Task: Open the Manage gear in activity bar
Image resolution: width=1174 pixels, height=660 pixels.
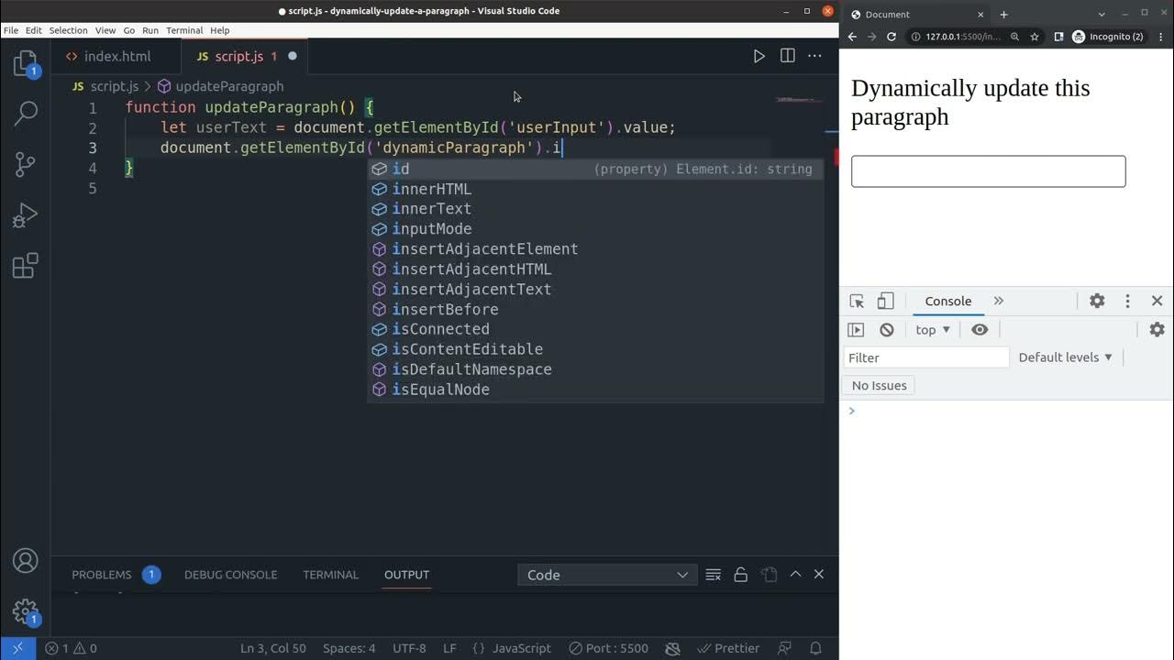Action: tap(26, 611)
